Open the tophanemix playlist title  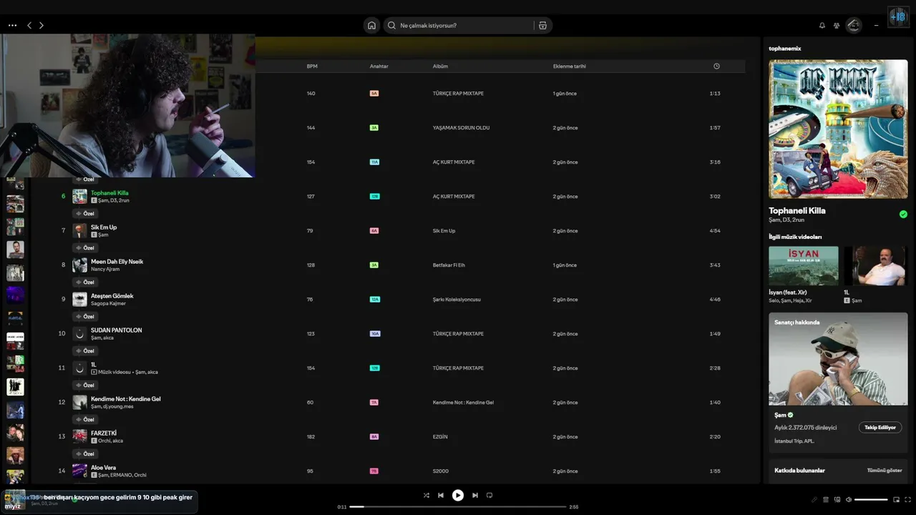[785, 48]
